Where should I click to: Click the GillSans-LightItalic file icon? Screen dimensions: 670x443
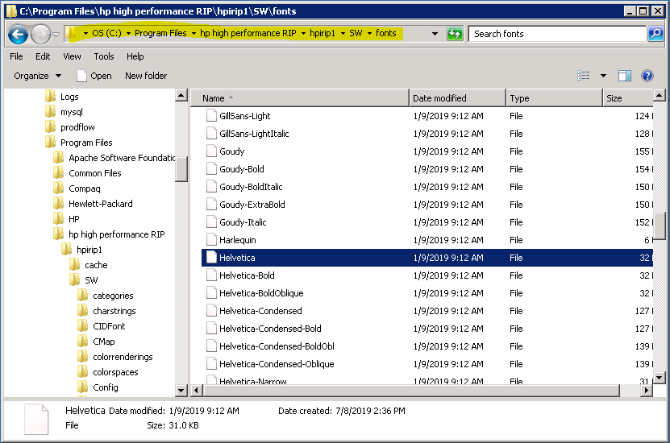211,134
